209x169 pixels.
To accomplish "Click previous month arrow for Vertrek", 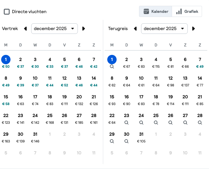I will pos(25,29).
